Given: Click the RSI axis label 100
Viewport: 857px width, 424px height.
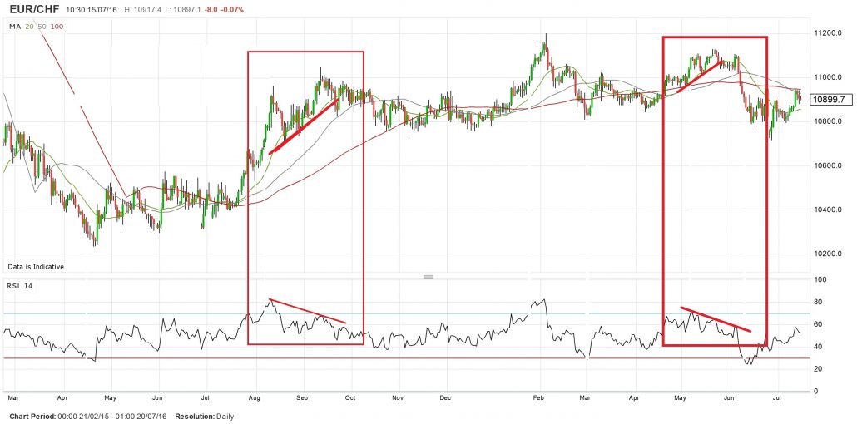Looking at the screenshot, I should pyautogui.click(x=820, y=279).
